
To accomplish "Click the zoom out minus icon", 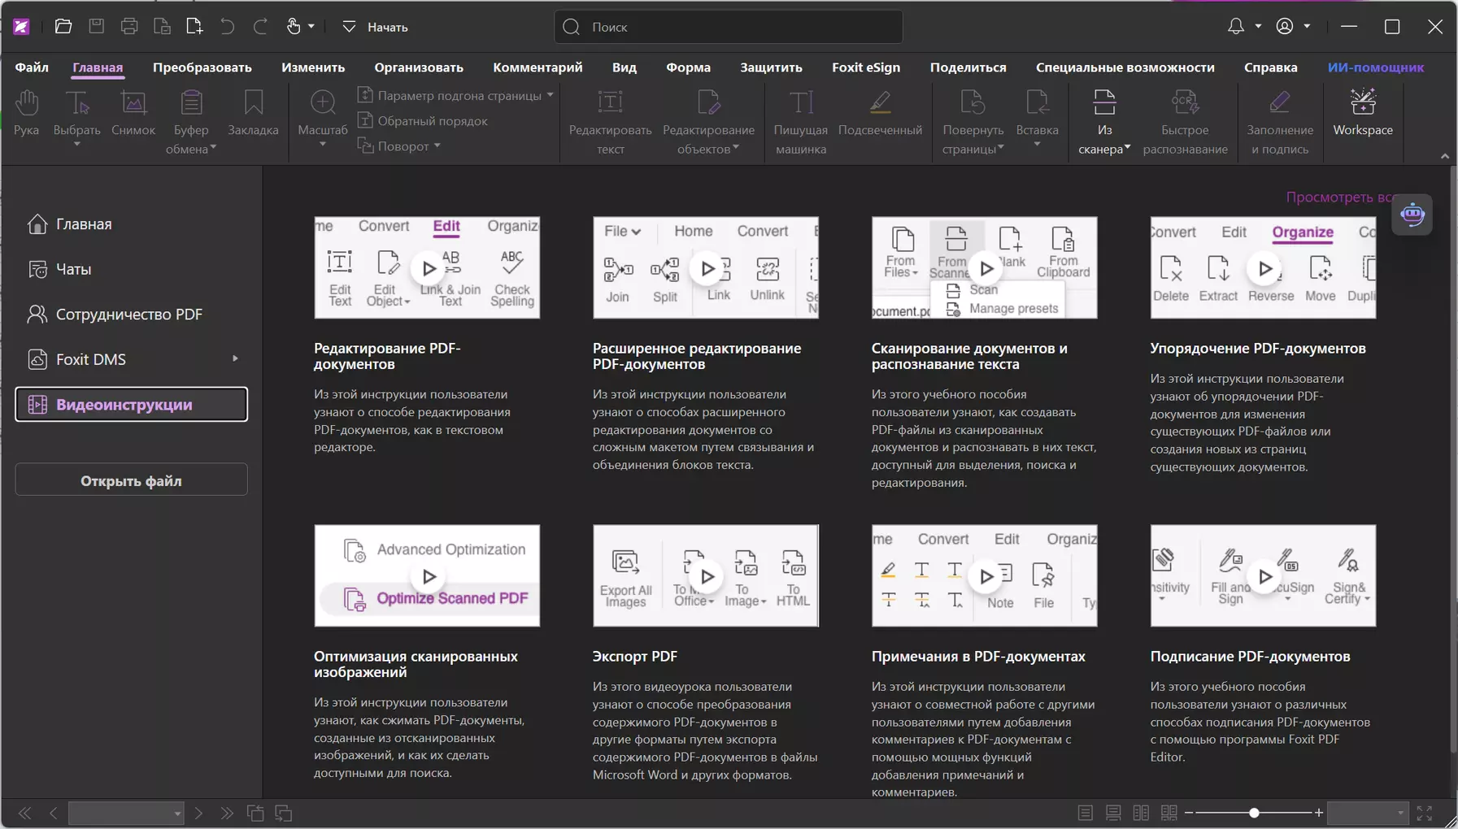I will [1189, 813].
